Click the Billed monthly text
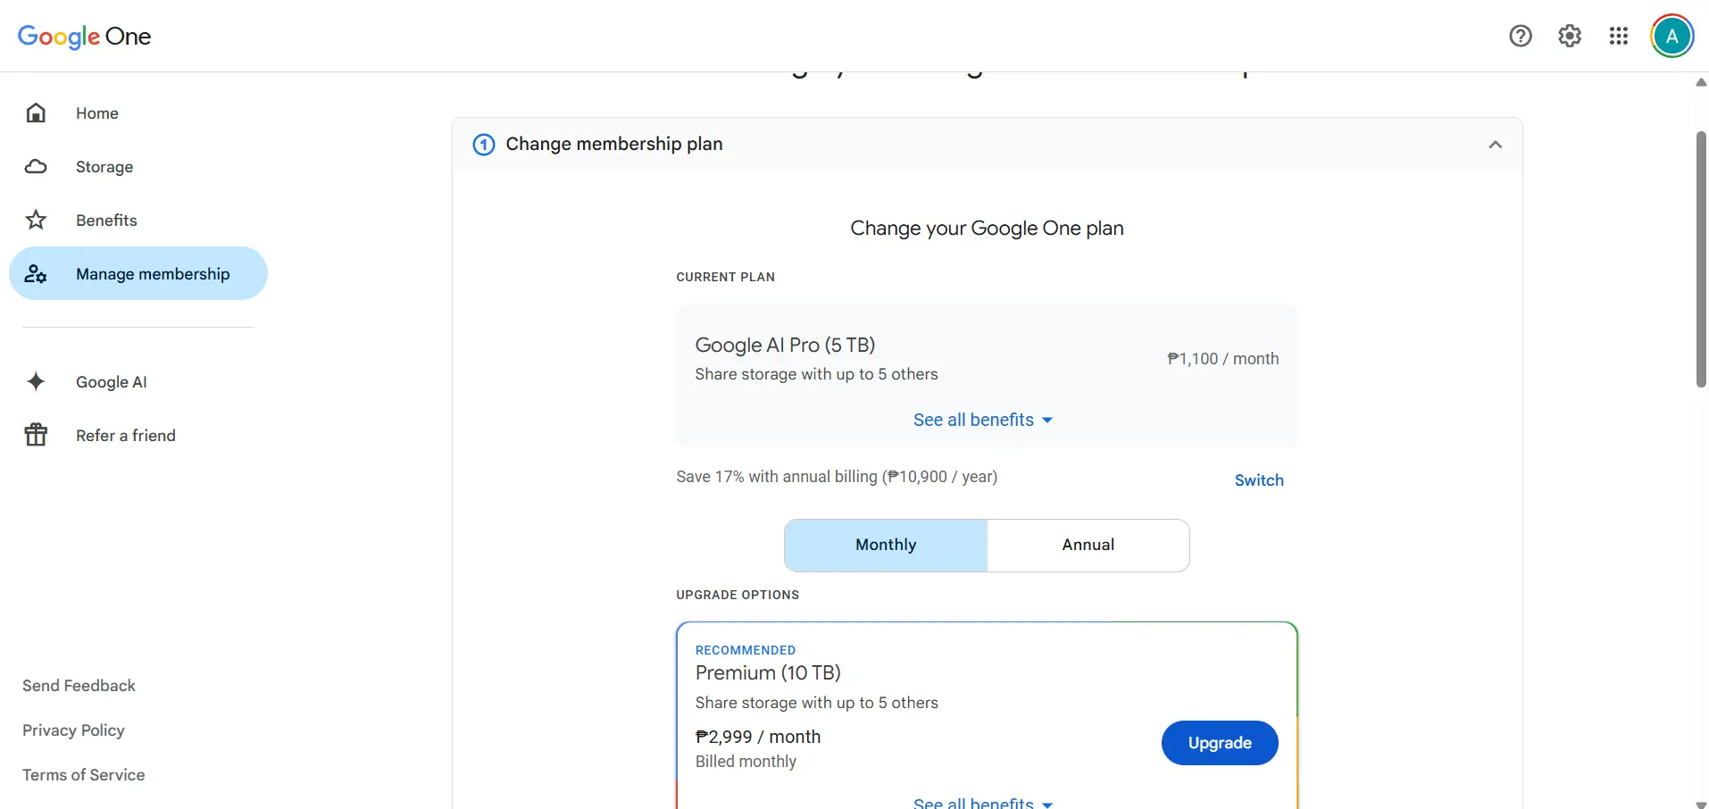The width and height of the screenshot is (1709, 809). 746,762
